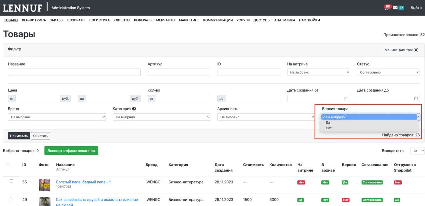Open calendar icon in Дата создания до
The height and width of the screenshot is (206, 425).
(x=416, y=99)
